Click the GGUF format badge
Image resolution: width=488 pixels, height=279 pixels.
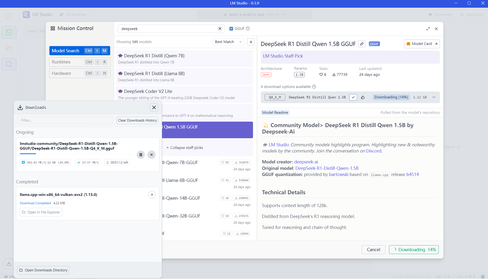[x=374, y=44]
